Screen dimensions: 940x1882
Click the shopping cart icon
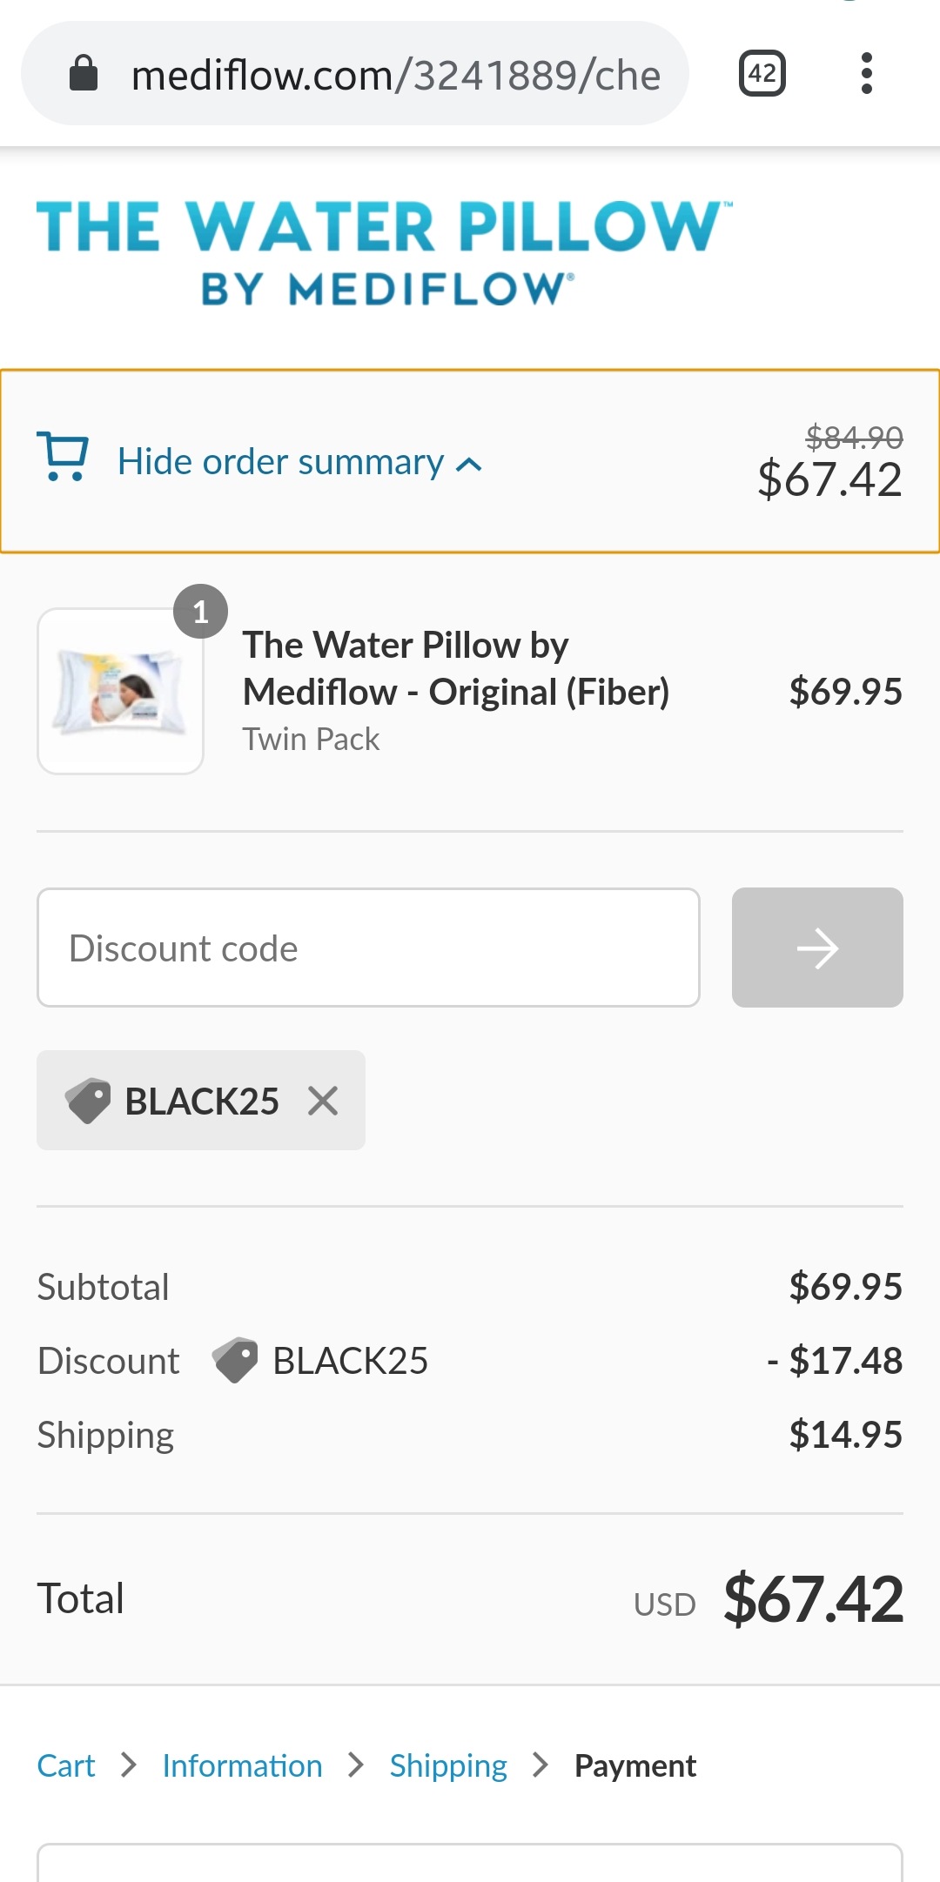tap(63, 456)
